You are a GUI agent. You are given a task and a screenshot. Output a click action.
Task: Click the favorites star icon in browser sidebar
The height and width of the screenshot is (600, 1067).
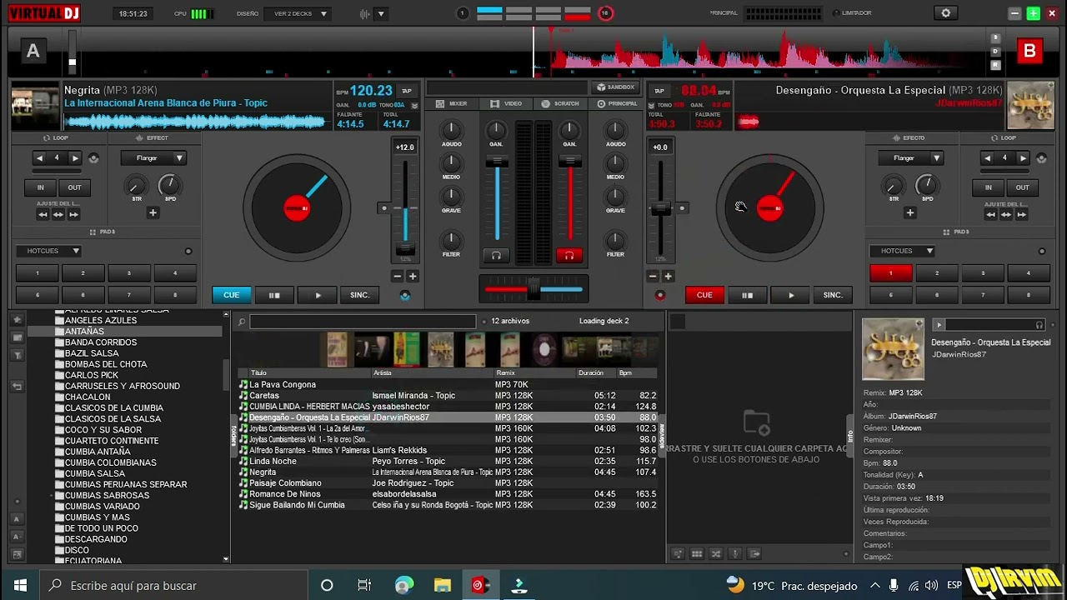click(x=18, y=321)
